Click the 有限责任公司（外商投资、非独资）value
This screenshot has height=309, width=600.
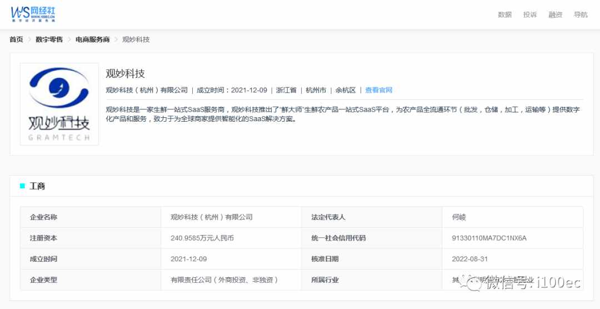224,280
